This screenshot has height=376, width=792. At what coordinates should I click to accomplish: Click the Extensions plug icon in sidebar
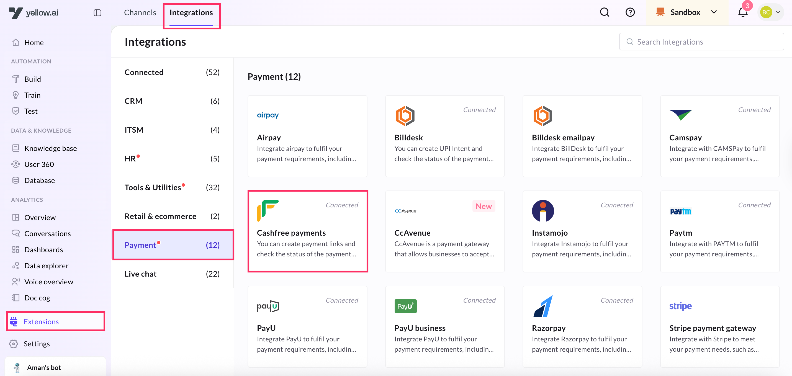14,321
